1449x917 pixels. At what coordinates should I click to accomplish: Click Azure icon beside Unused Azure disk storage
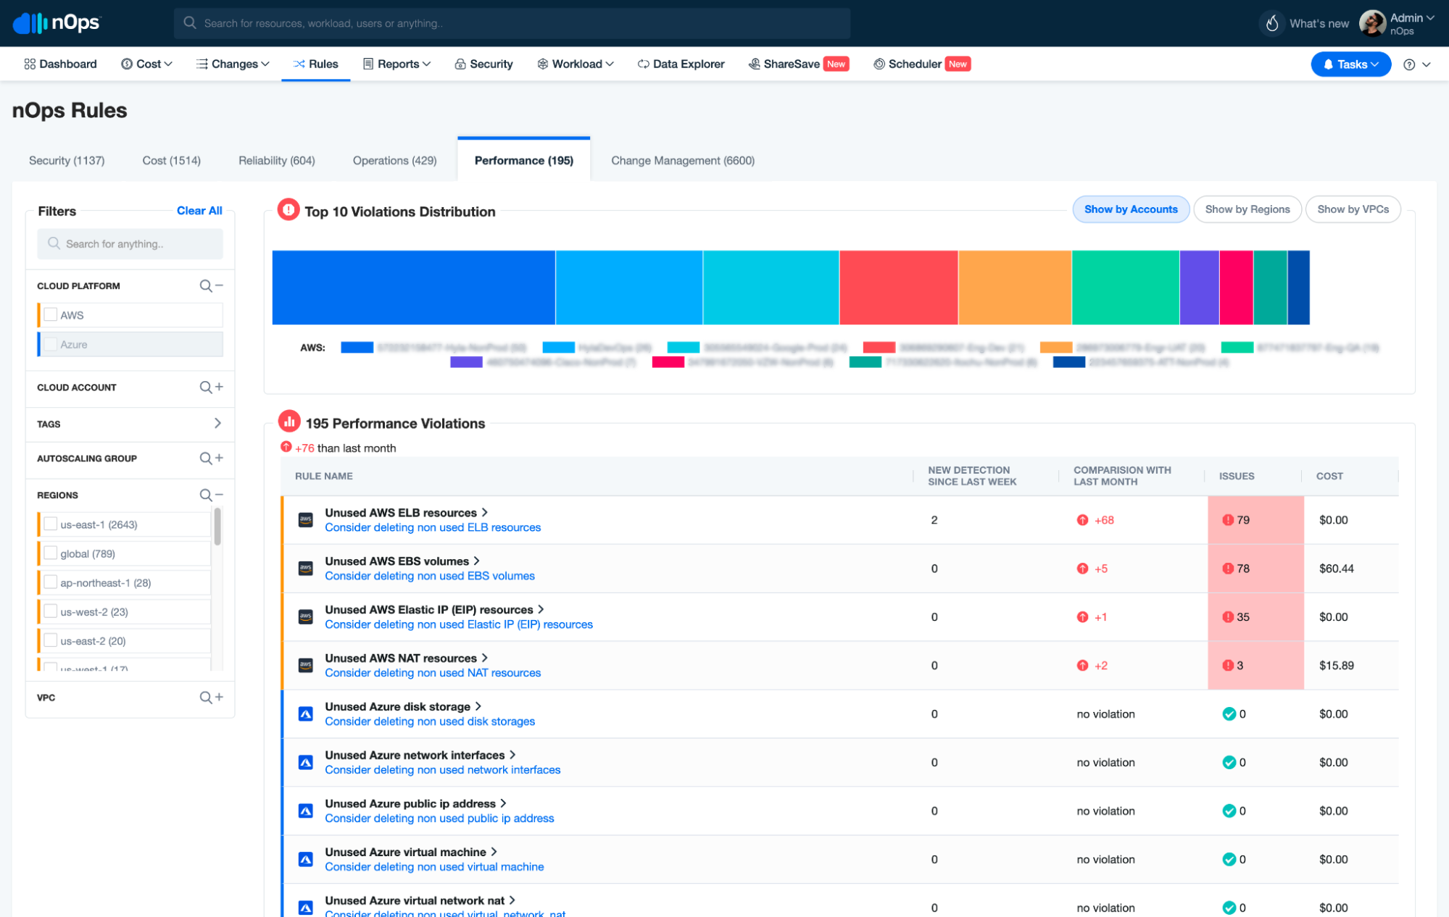click(306, 714)
